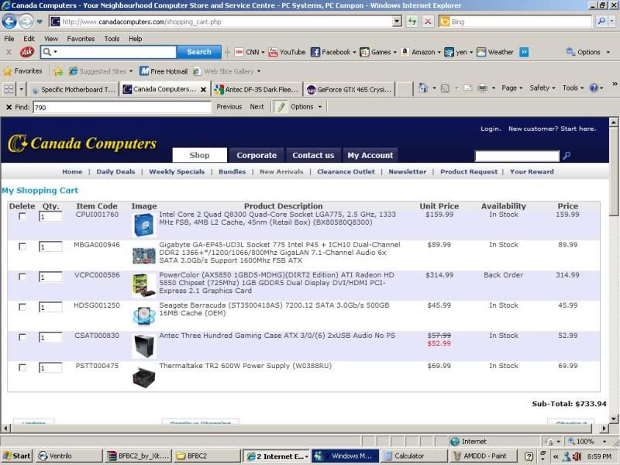Viewport: 620px width, 465px height.
Task: Open the Clearance Outlet link
Action: [346, 171]
